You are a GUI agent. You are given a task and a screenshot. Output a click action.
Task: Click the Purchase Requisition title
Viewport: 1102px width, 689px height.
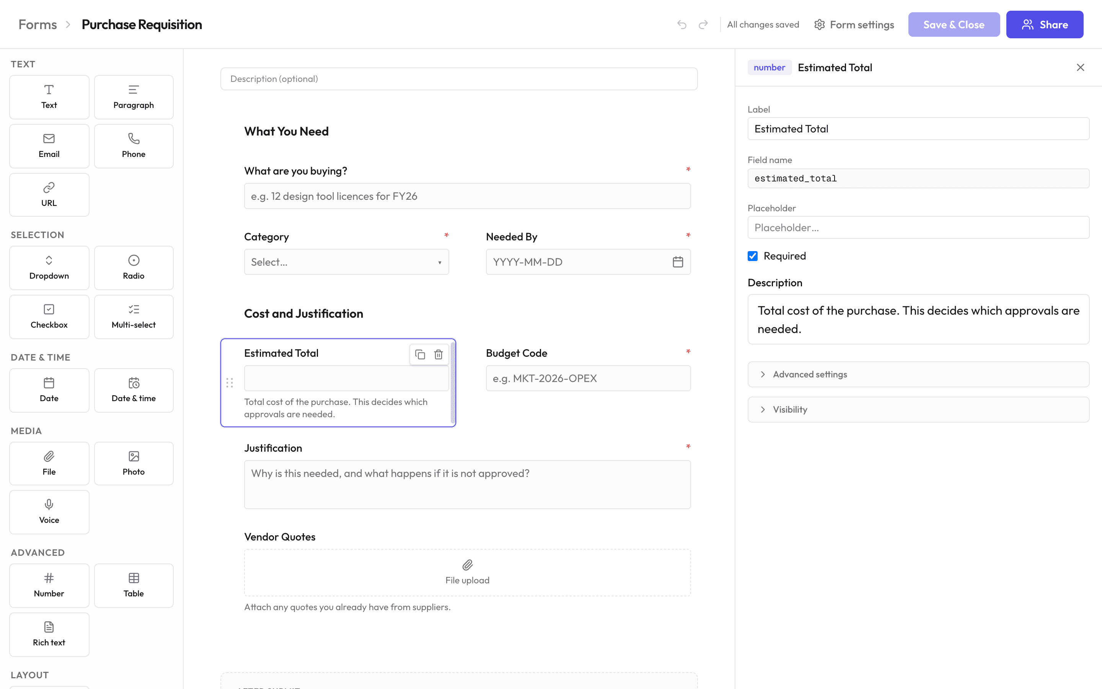(x=142, y=24)
